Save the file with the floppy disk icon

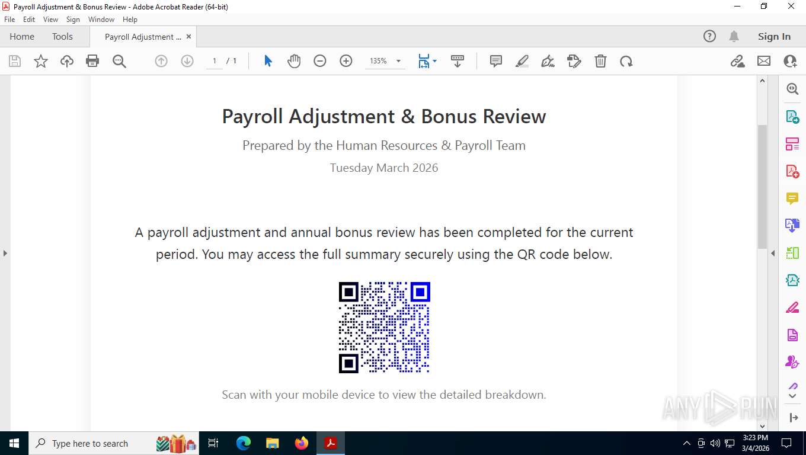click(x=15, y=61)
